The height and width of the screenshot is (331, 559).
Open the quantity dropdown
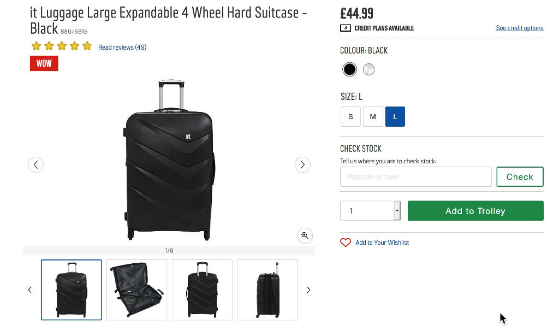point(397,211)
